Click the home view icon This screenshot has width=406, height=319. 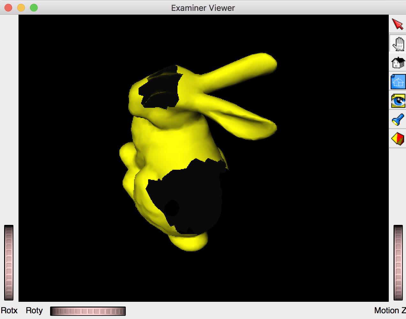(x=397, y=63)
